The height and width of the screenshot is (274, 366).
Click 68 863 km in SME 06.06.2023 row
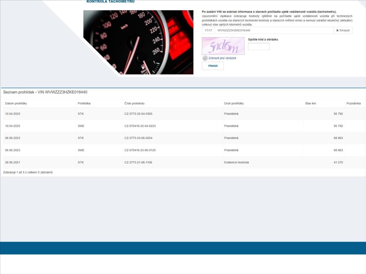click(x=338, y=150)
